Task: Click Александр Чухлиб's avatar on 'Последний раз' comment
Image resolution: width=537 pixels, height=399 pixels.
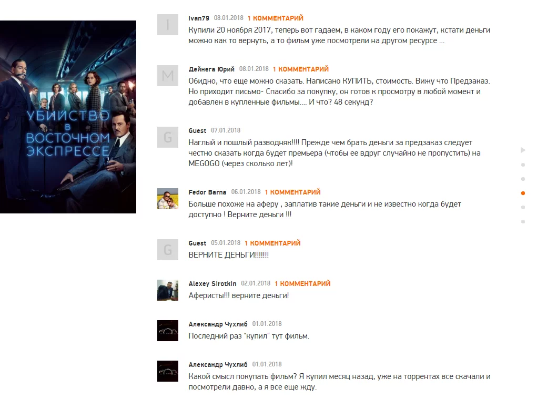Action: click(x=167, y=331)
